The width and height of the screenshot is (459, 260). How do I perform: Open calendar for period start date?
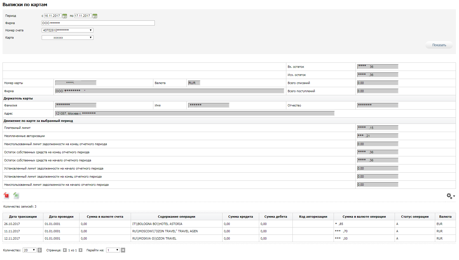click(x=65, y=16)
